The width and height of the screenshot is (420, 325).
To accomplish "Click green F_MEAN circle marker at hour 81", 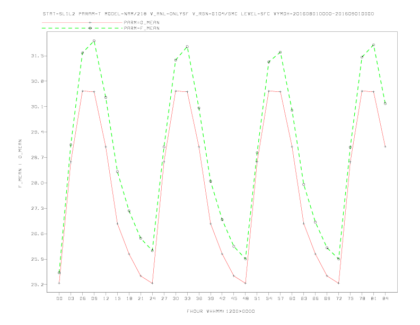I will click(373, 45).
